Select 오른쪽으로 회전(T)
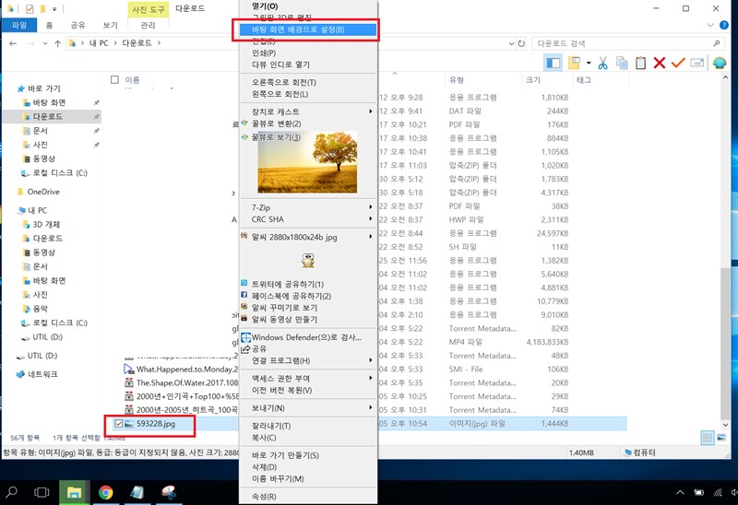738x505 pixels. 308,82
